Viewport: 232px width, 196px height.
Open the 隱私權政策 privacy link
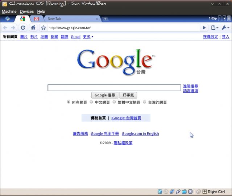coord(123,143)
